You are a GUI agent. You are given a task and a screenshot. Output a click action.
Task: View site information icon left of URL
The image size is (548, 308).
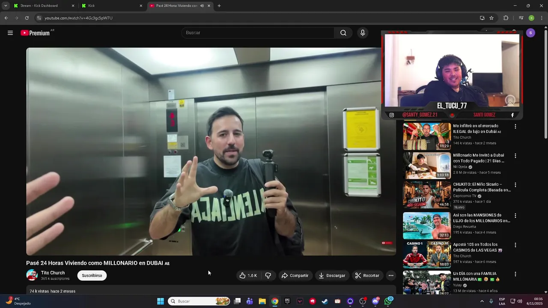coord(39,18)
